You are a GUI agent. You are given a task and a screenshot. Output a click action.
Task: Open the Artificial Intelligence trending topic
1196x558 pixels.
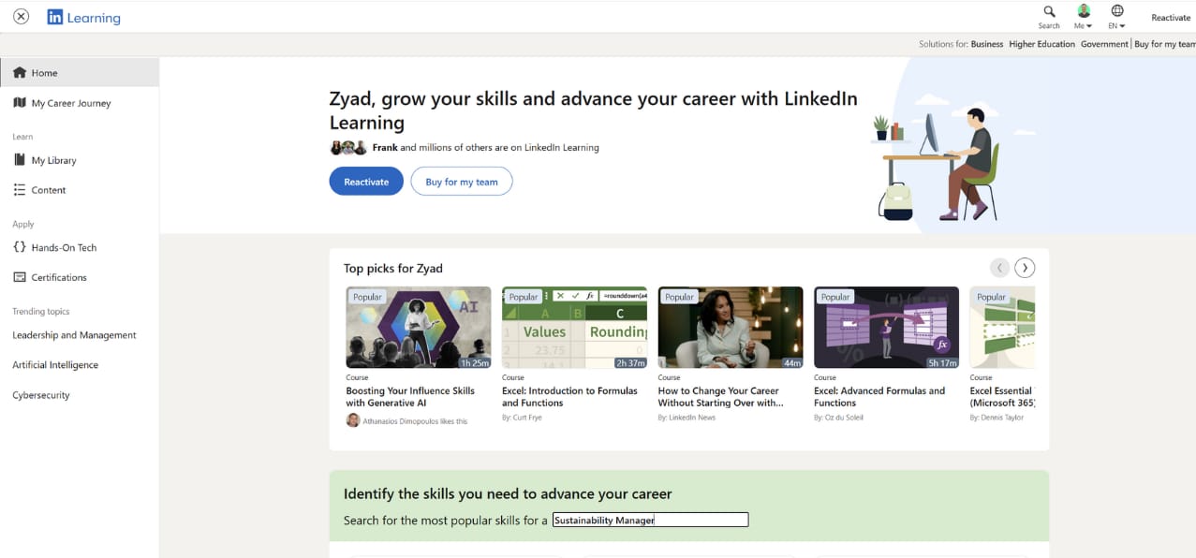55,365
